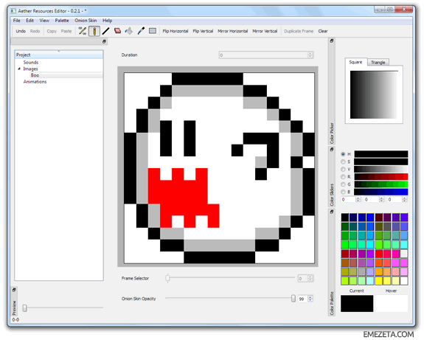Click Flip Horizontal
Image resolution: width=424 pixels, height=340 pixels.
(175, 31)
